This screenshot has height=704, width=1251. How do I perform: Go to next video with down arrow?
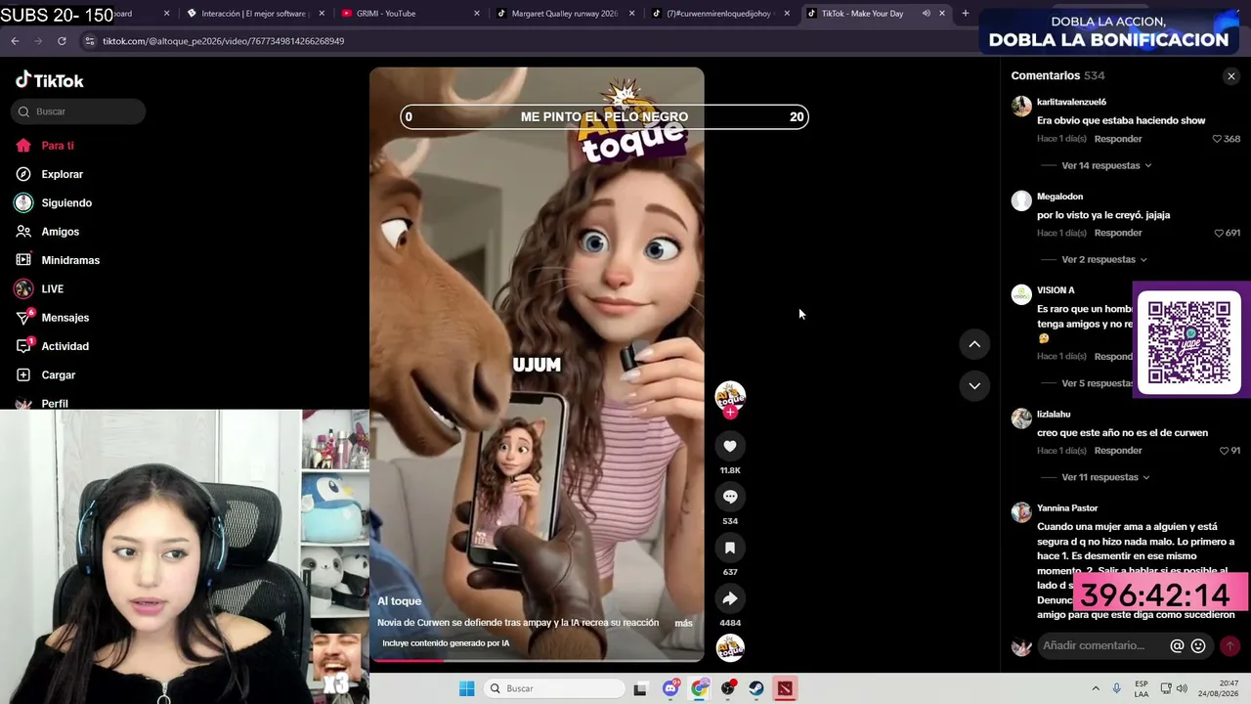point(974,386)
